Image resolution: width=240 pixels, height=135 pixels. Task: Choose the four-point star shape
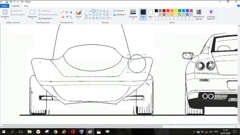[x=90, y=18]
